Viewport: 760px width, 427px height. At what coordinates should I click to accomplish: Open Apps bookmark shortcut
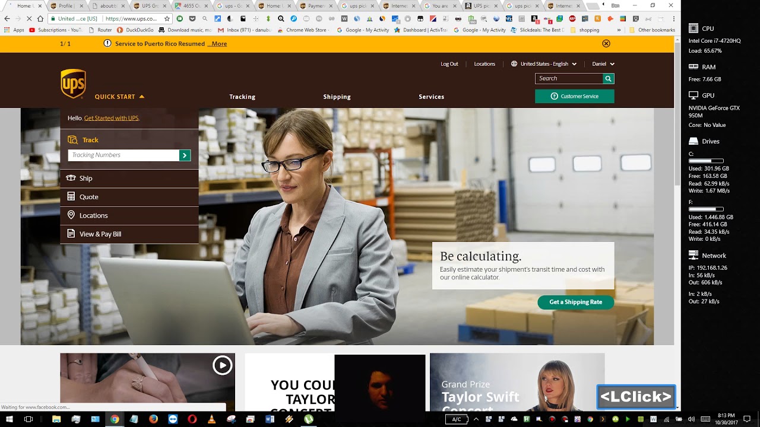coord(14,30)
